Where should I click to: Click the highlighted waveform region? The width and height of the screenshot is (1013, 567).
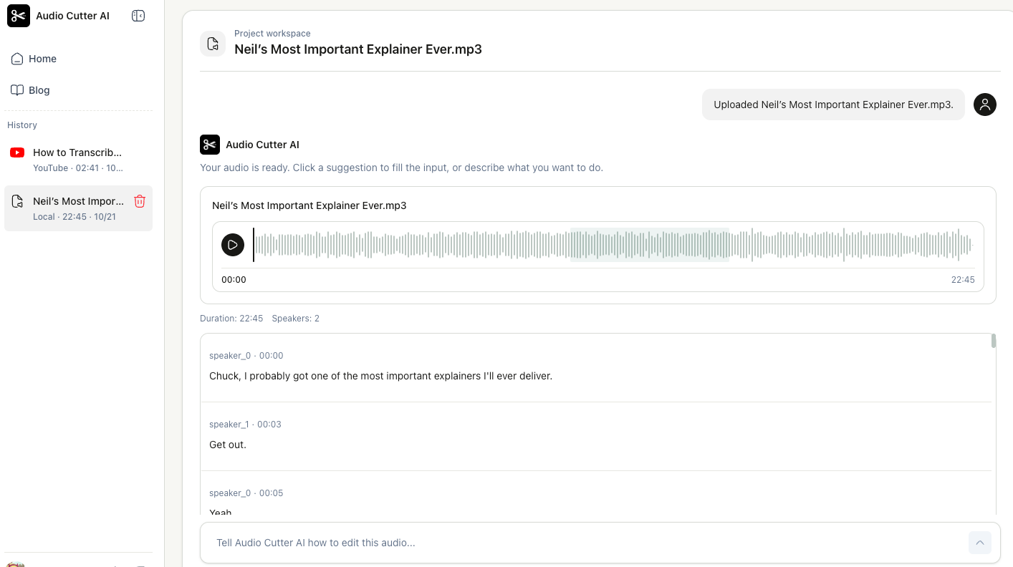pos(649,245)
